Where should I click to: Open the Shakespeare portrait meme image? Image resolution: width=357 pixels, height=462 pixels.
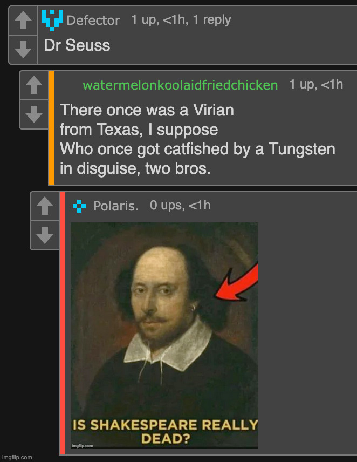click(x=164, y=336)
